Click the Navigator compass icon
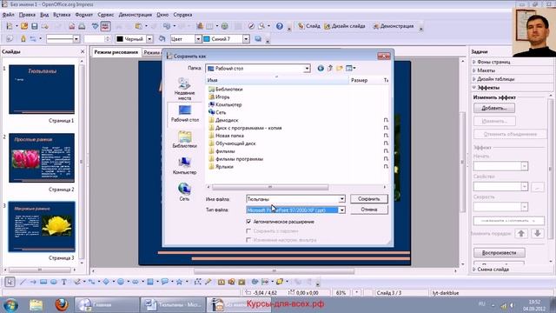The width and height of the screenshot is (556, 313). [251, 26]
